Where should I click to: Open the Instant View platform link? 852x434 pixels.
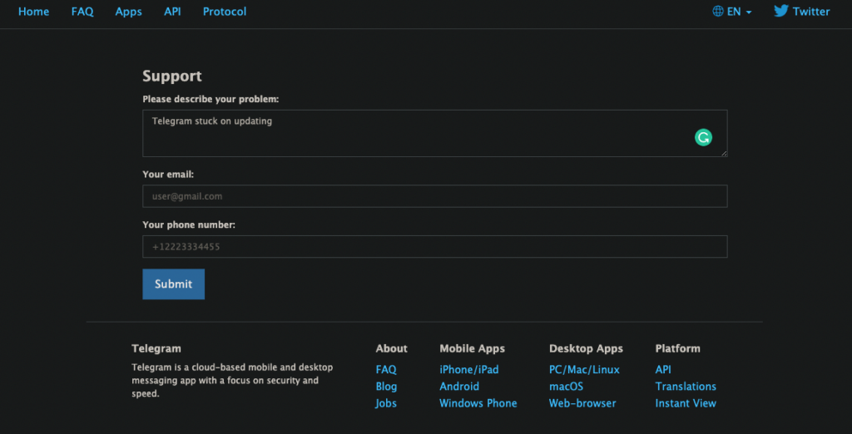686,403
